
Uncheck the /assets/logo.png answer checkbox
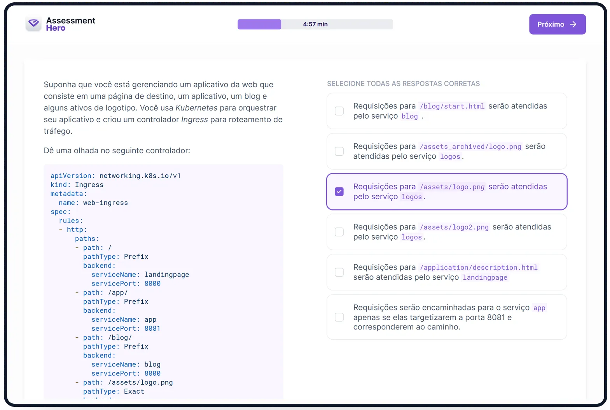point(339,191)
